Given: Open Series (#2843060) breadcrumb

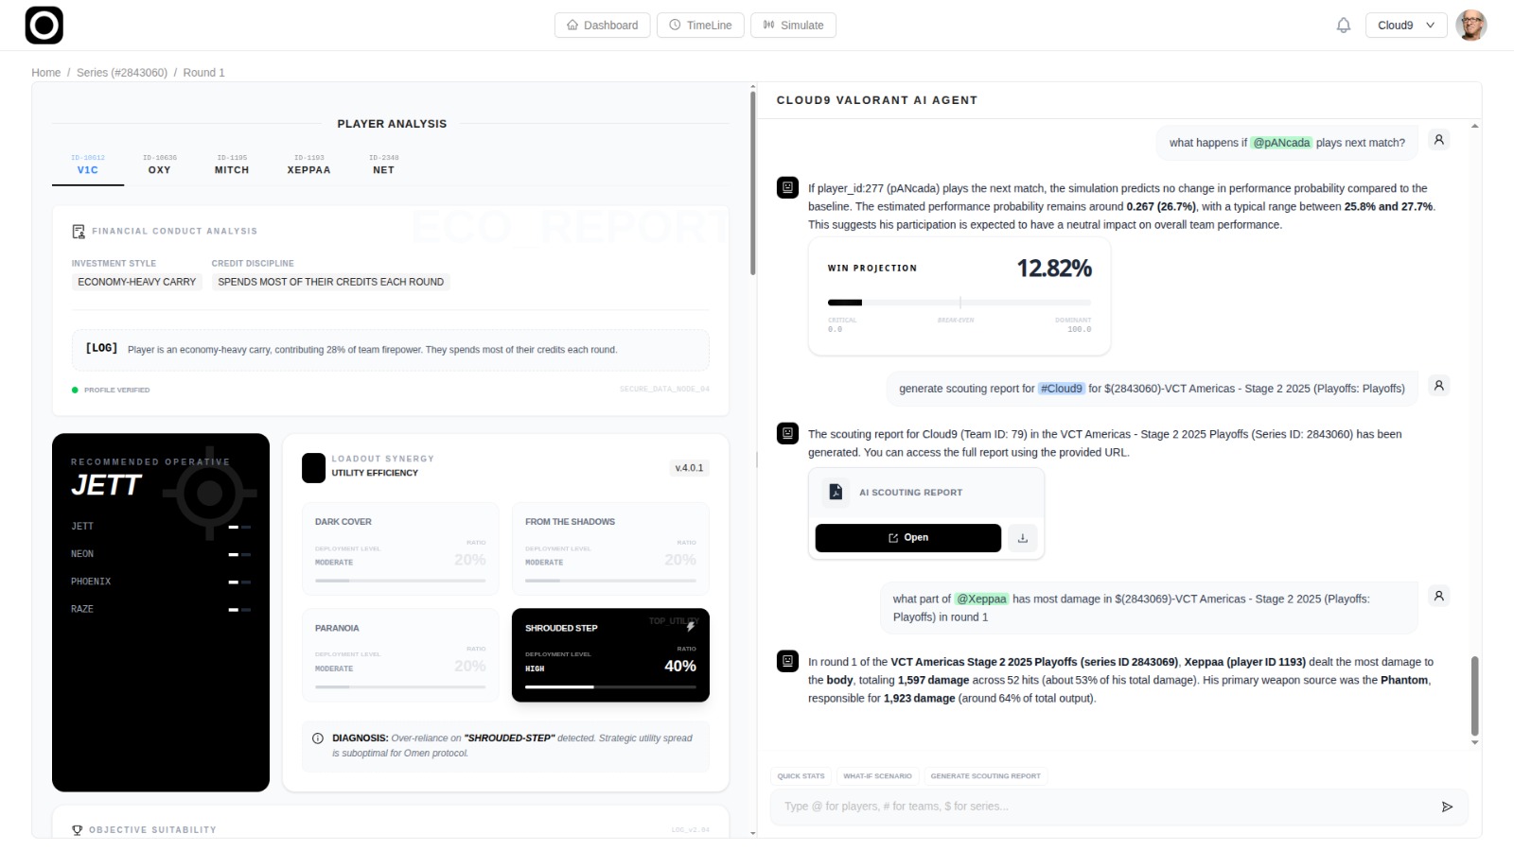Looking at the screenshot, I should pyautogui.click(x=122, y=73).
